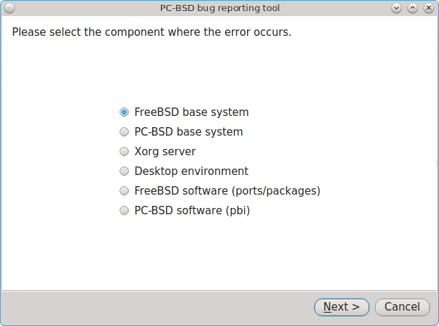Click the 'Desktop environment' label text

pyautogui.click(x=191, y=171)
